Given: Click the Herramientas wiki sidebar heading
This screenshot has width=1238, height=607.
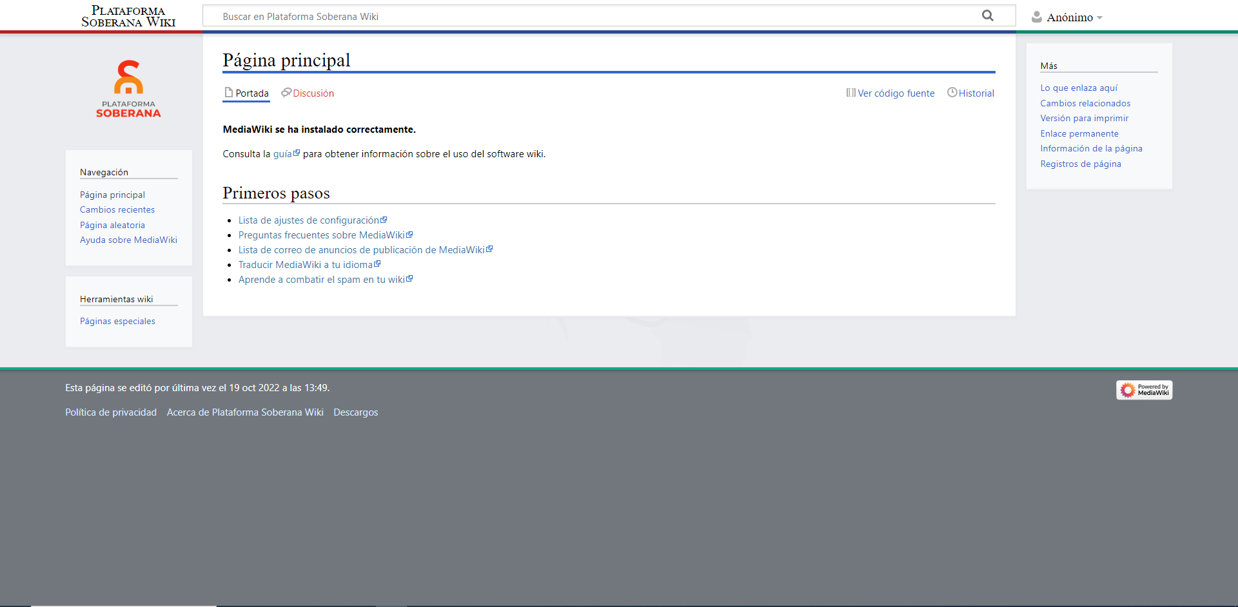Looking at the screenshot, I should 116,299.
